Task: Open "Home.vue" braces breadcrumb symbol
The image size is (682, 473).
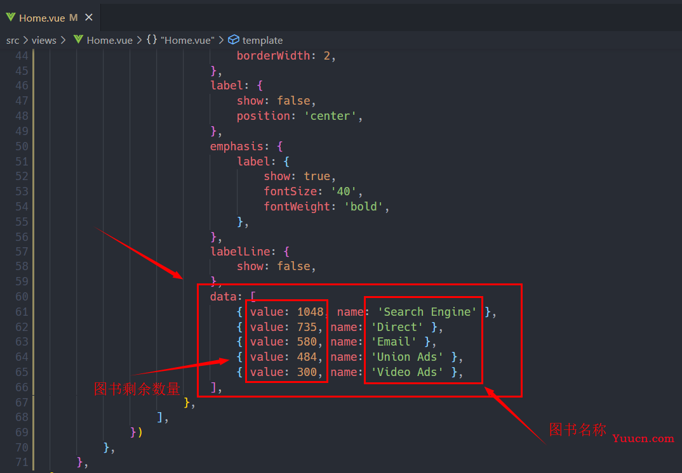Action: 187,41
